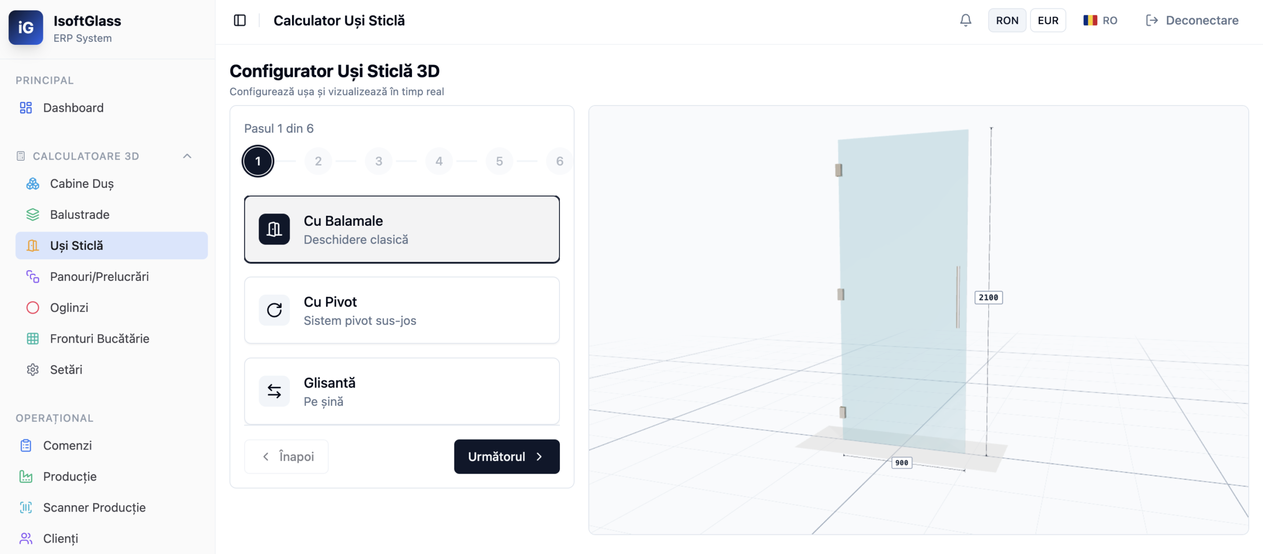This screenshot has width=1263, height=554.
Task: Collapse Calculatoare 3D section
Action: (x=187, y=156)
